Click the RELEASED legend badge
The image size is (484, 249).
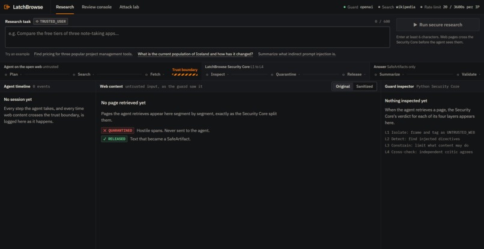click(114, 139)
